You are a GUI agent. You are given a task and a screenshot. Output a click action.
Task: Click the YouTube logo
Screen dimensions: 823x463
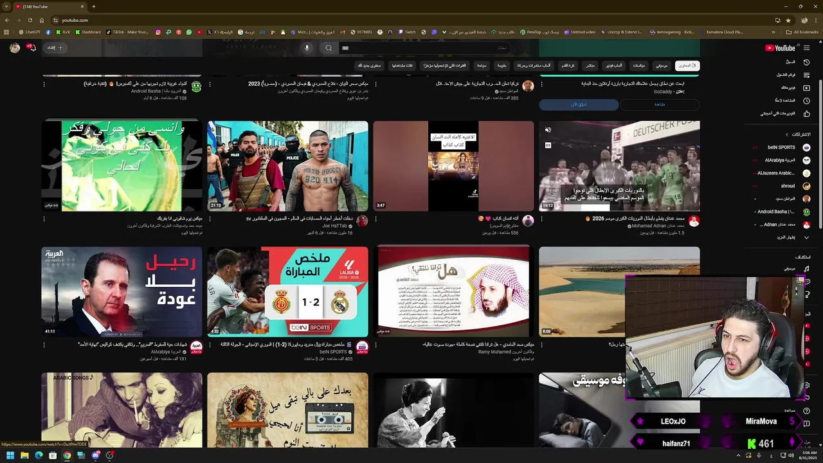pyautogui.click(x=780, y=48)
